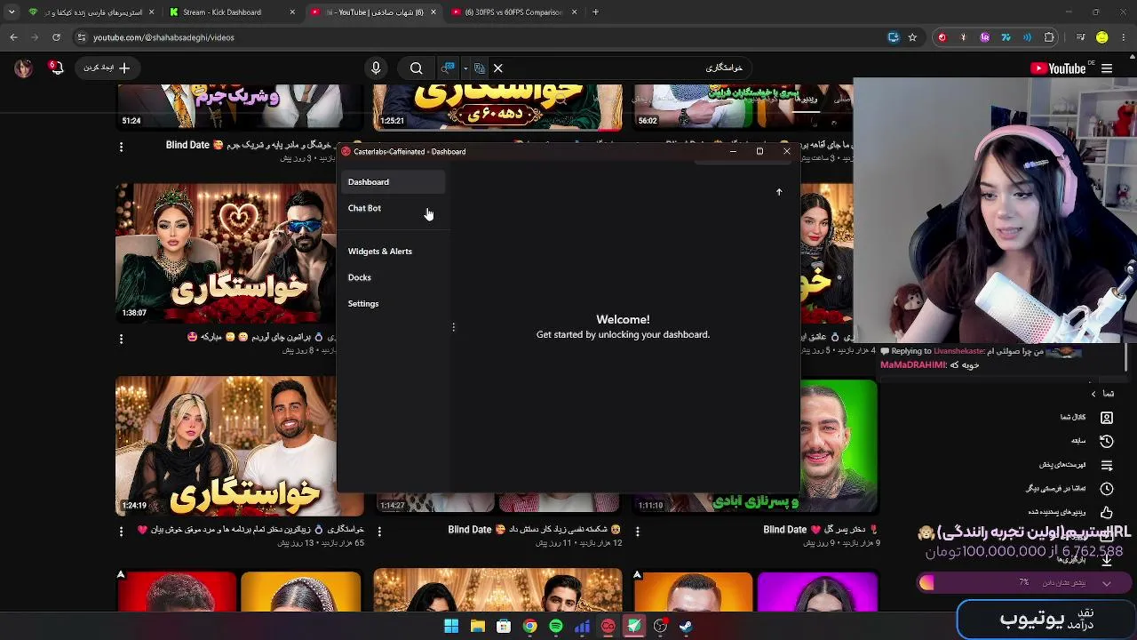Open File Explorer from the taskbar
1137x640 pixels.
click(x=477, y=627)
